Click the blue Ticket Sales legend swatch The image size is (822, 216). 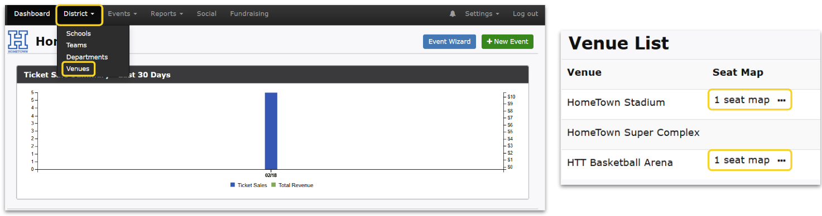click(233, 185)
